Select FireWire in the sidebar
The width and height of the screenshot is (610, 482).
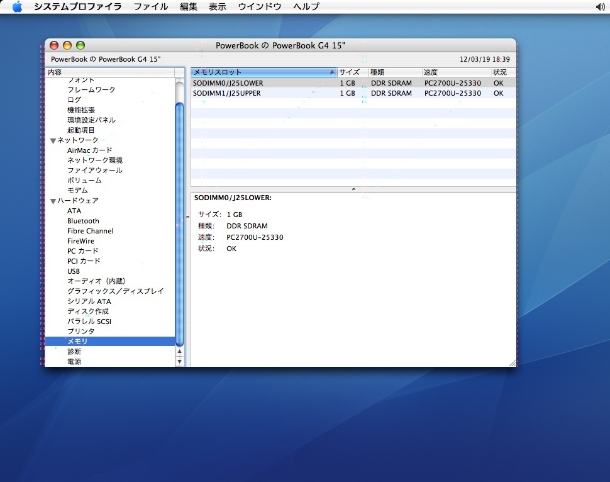tap(80, 241)
